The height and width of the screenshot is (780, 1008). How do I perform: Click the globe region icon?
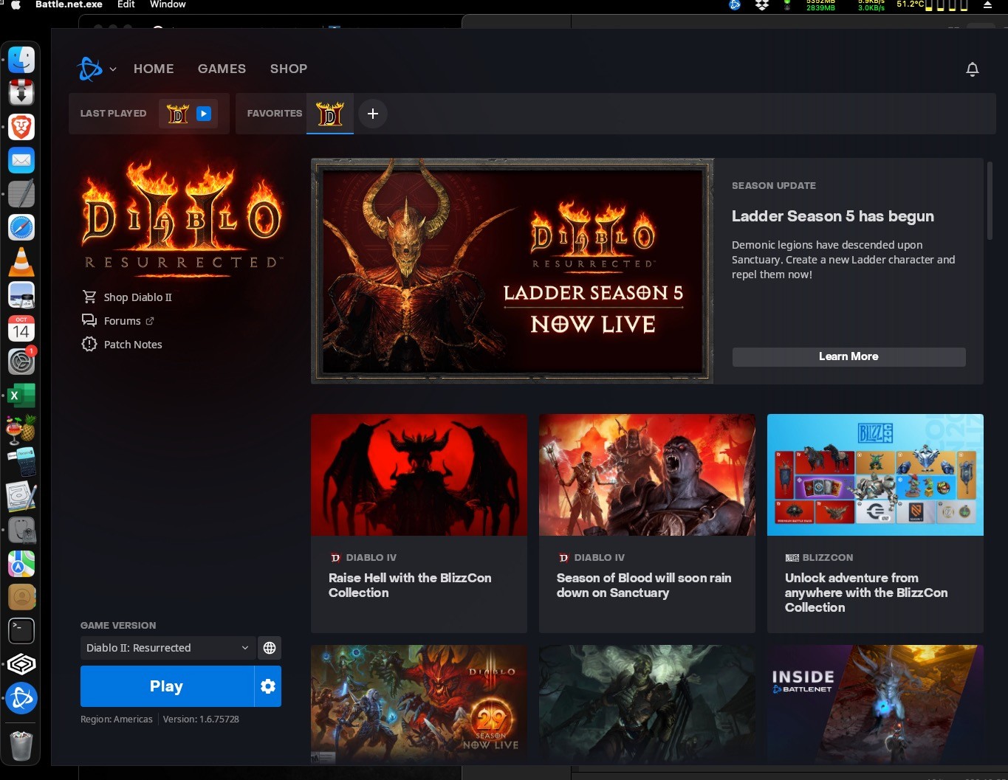(x=270, y=648)
